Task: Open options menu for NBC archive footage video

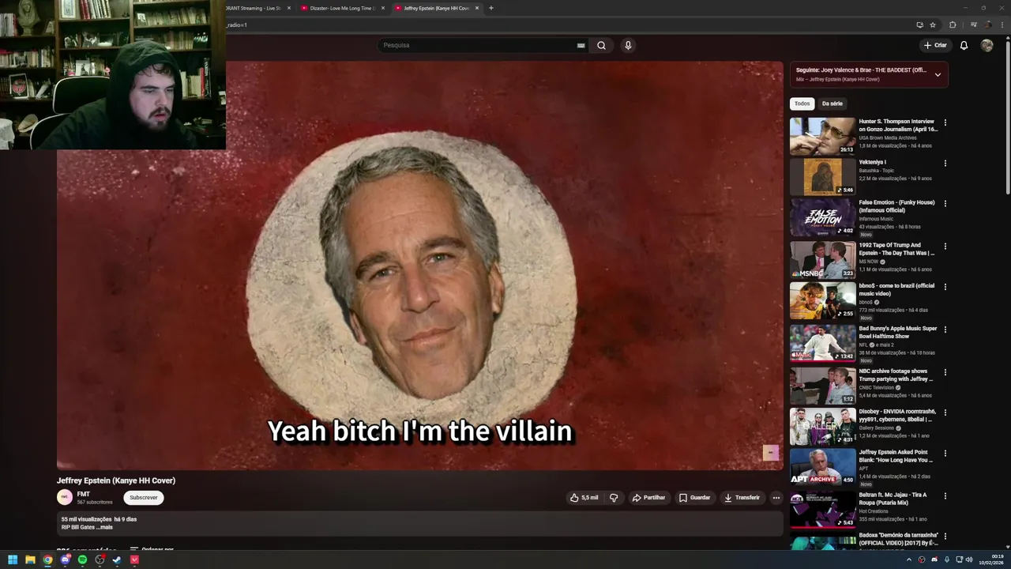Action: pyautogui.click(x=945, y=372)
